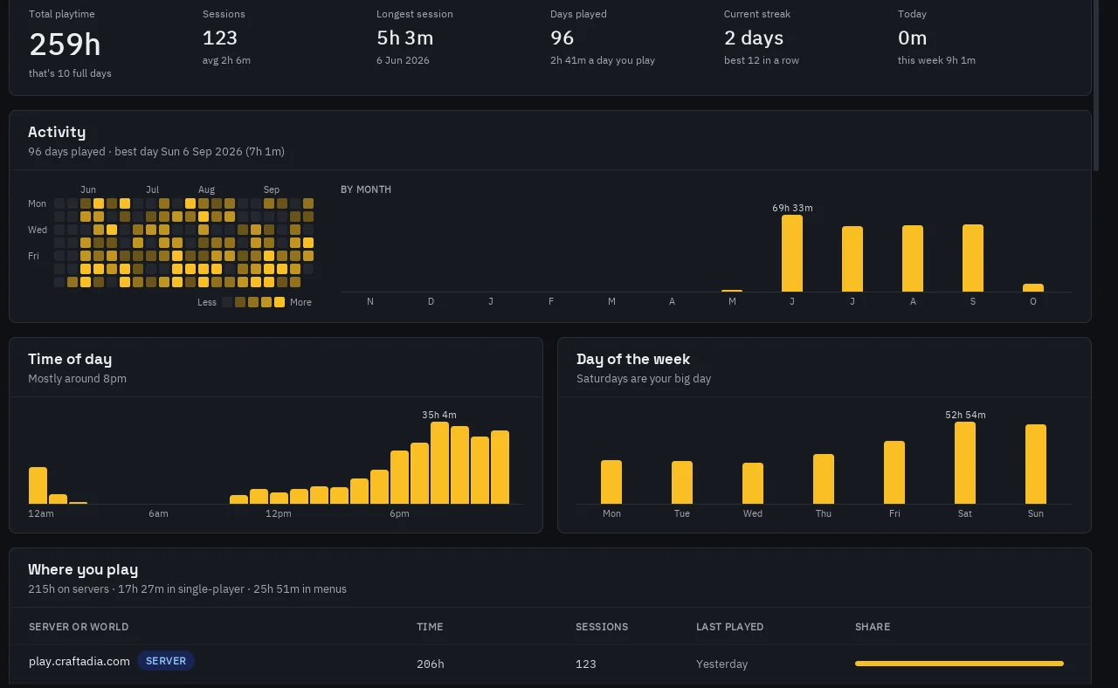
Task: Click the darkest legend swatch beside Less
Action: pyautogui.click(x=227, y=302)
